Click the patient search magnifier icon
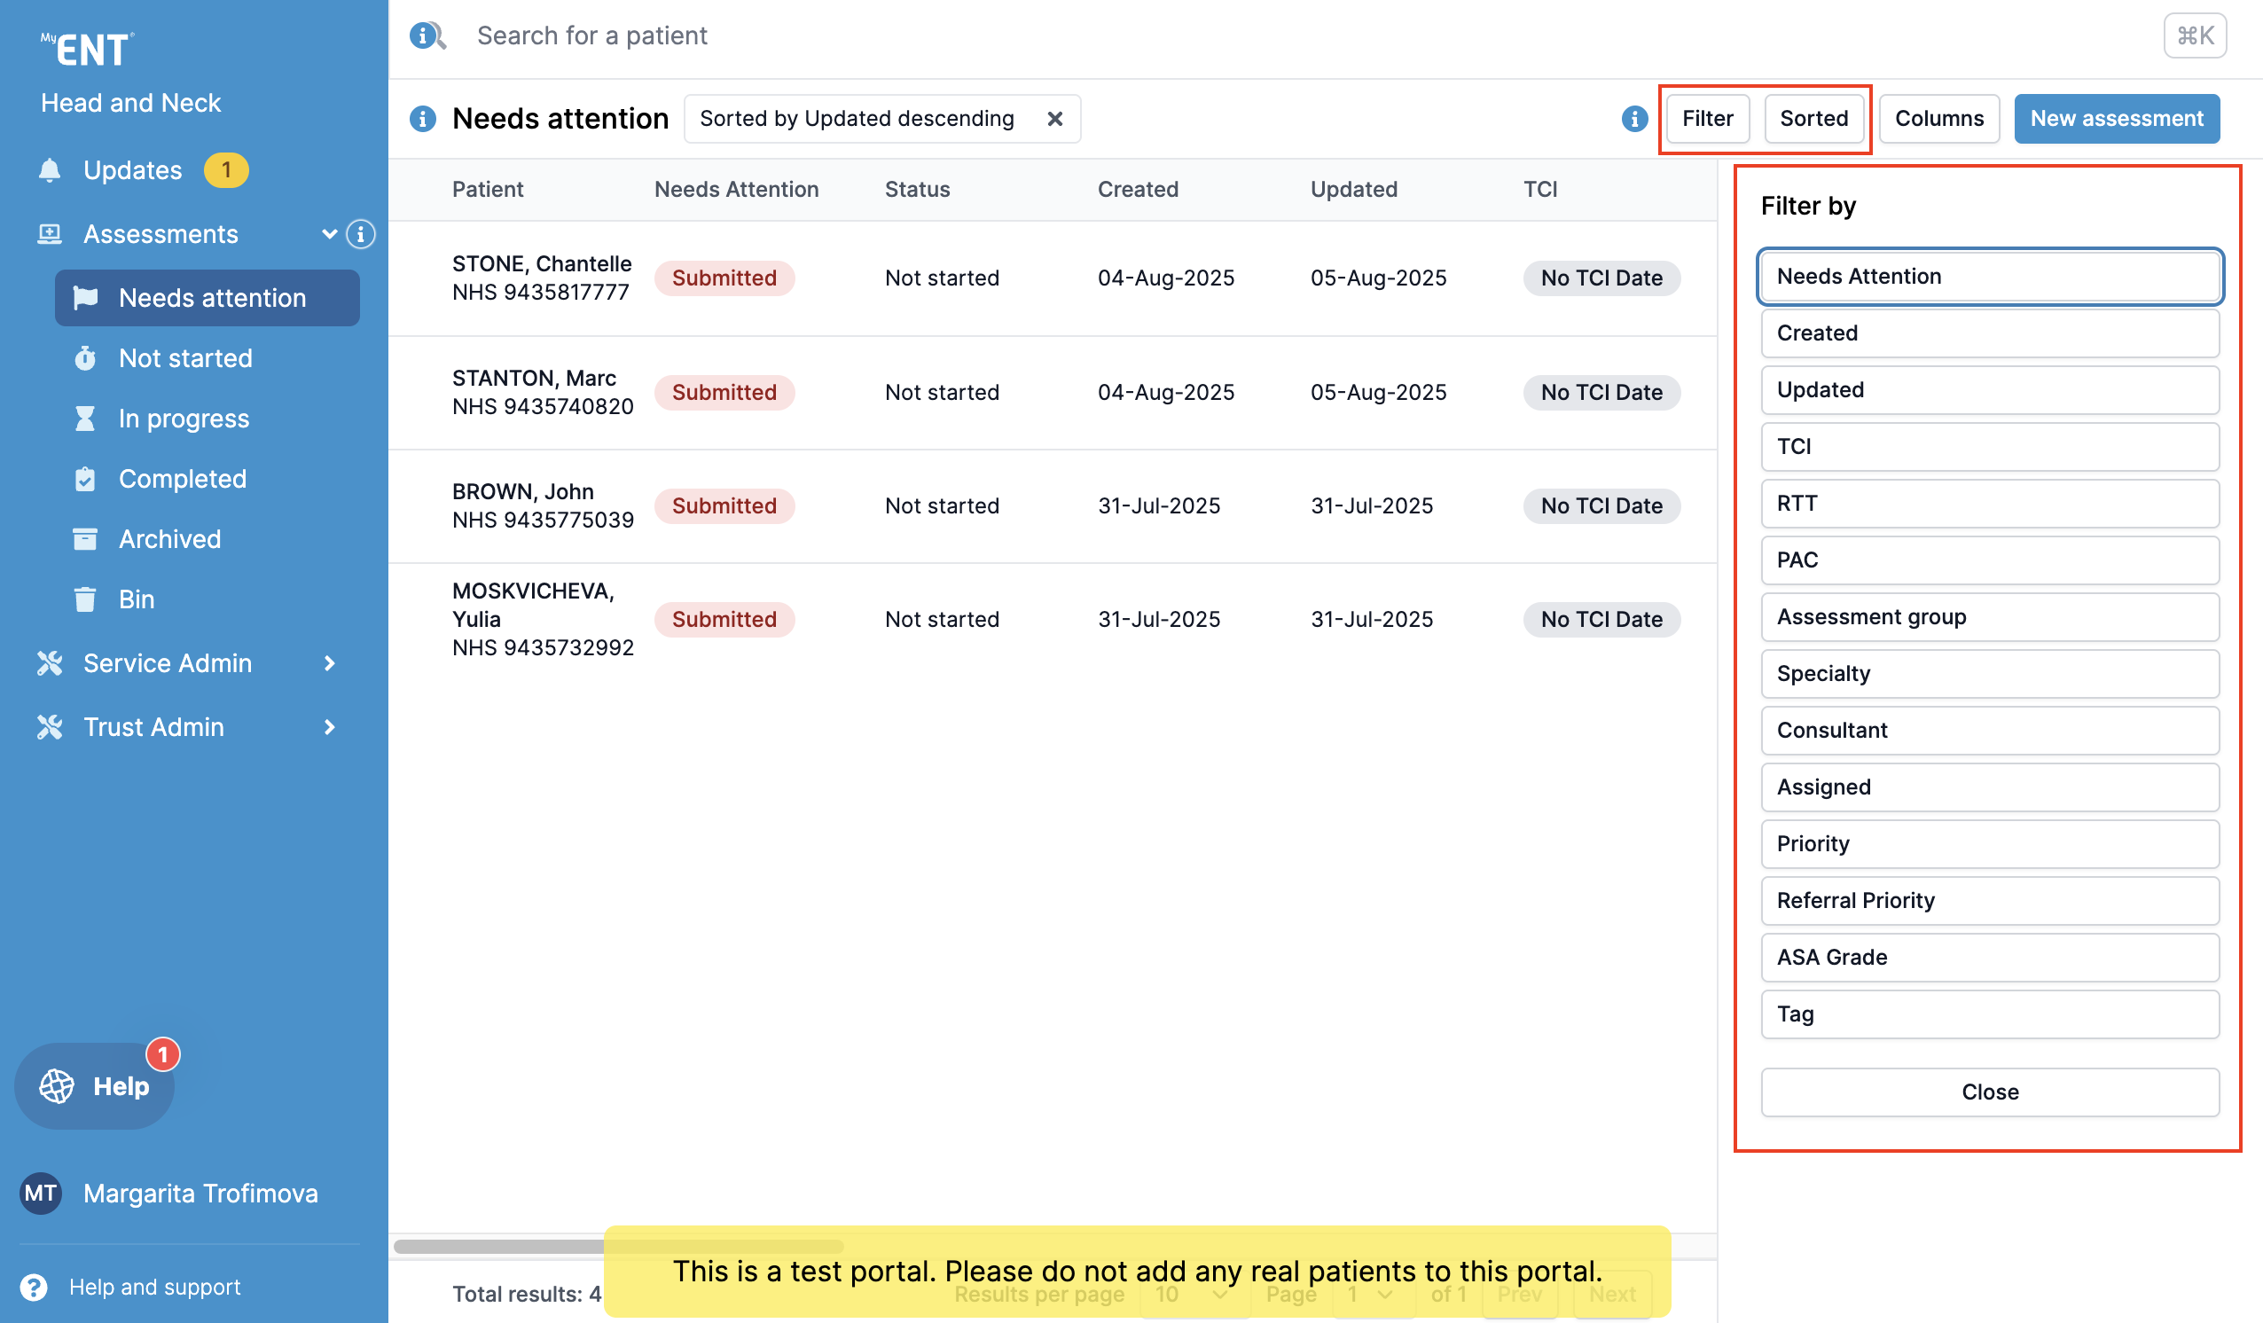 pyautogui.click(x=427, y=36)
